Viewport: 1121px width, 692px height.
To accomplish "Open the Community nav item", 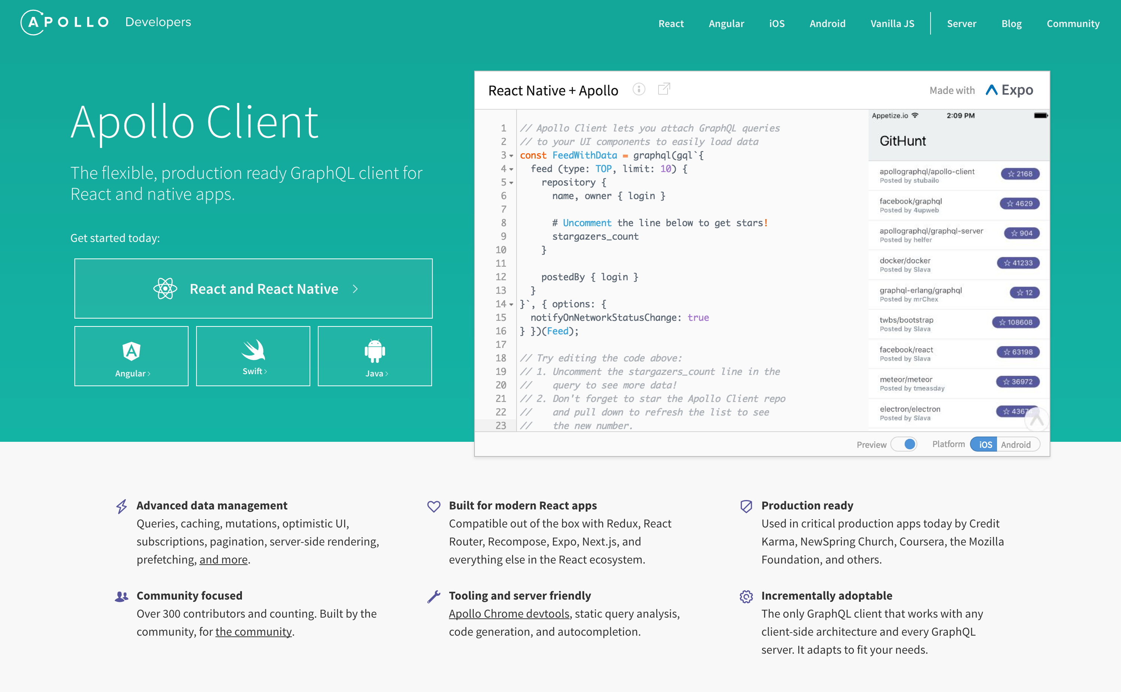I will point(1073,23).
